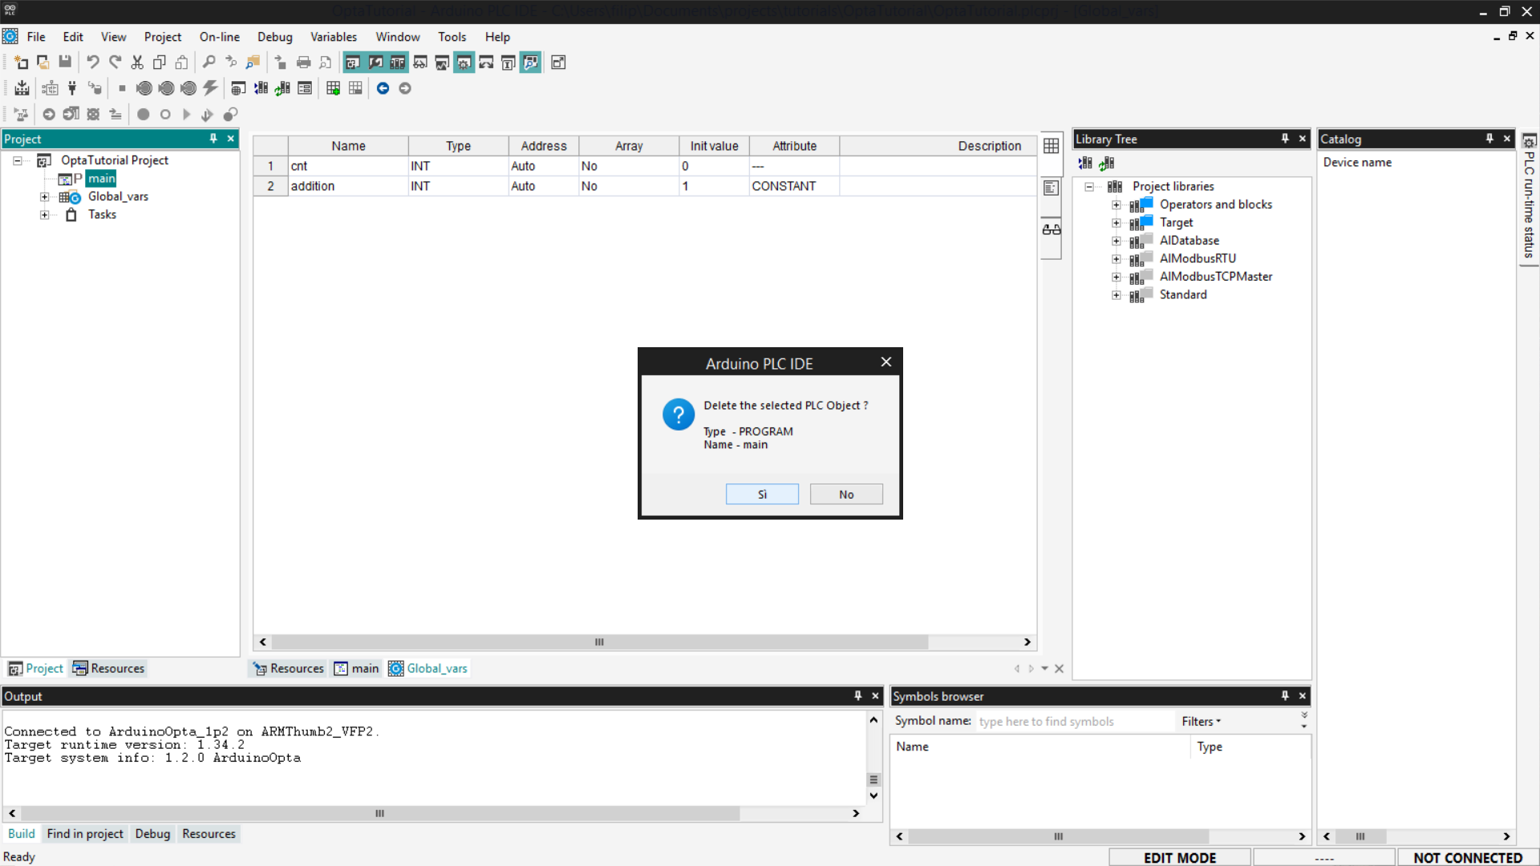Click the Find magnifier toolbar icon
The height and width of the screenshot is (866, 1540).
pos(209,63)
